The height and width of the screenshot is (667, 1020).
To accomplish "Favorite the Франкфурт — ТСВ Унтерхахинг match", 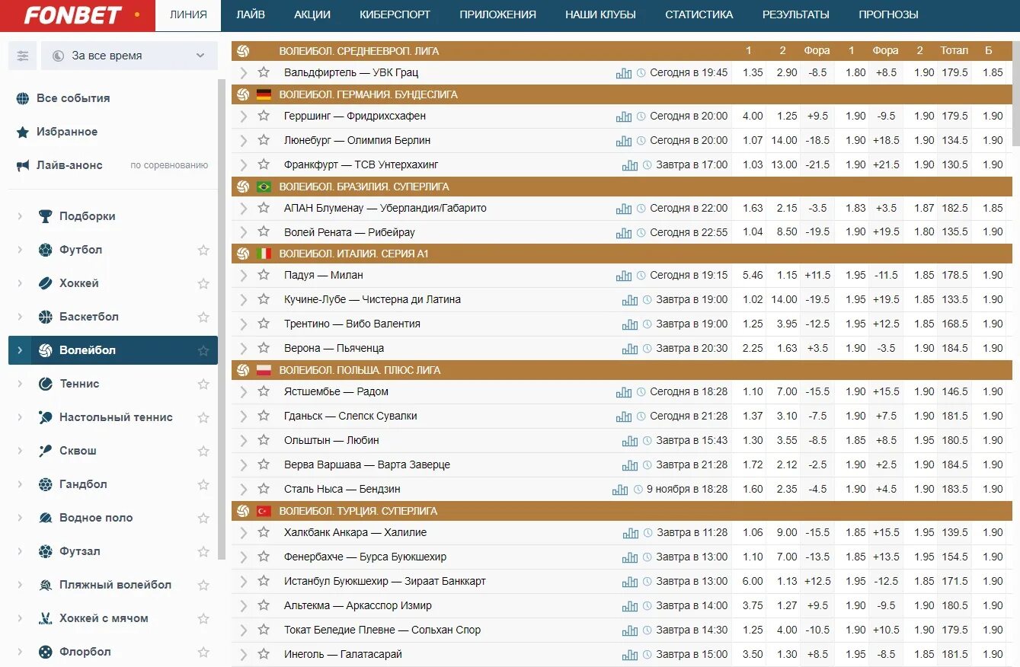I will tap(264, 164).
